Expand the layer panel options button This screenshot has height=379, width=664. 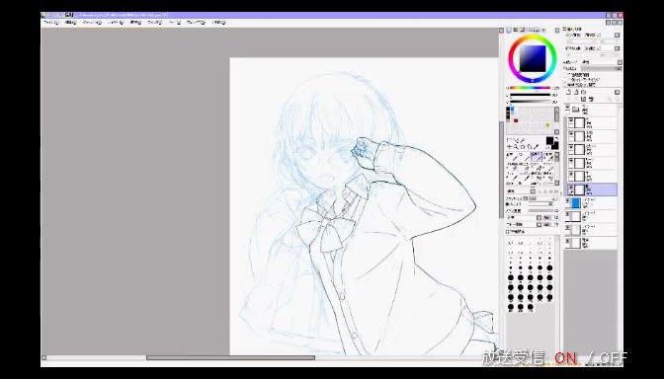617,92
